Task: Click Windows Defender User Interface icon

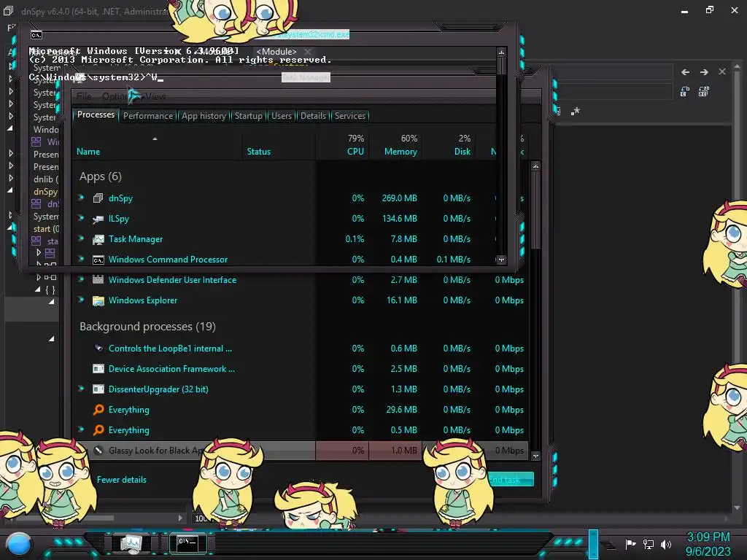Action: (98, 280)
